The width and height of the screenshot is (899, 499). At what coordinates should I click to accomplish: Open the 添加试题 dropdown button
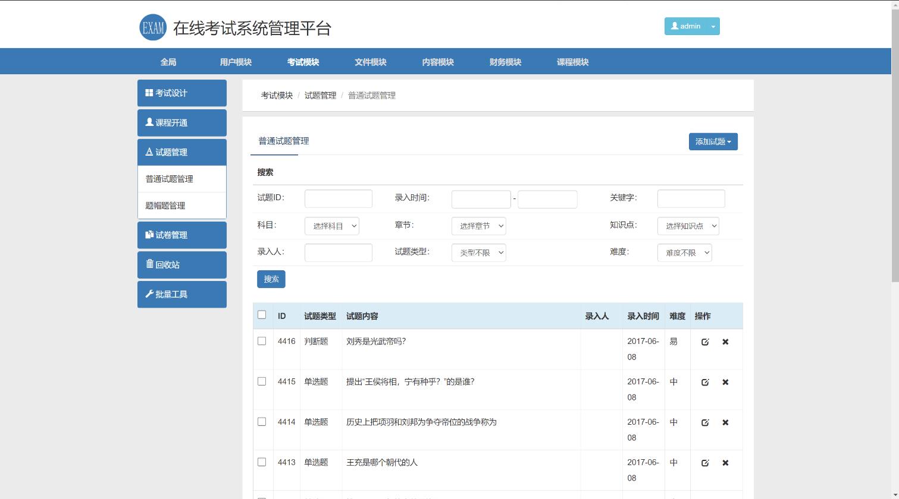[x=713, y=142]
